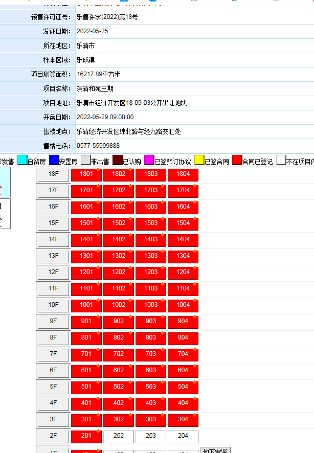The image size is (314, 453).
Task: Click unit 1302 in the 13F row
Action: tap(119, 256)
